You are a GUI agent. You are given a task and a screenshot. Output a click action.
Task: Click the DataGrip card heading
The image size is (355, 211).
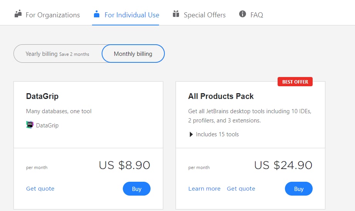pyautogui.click(x=42, y=96)
